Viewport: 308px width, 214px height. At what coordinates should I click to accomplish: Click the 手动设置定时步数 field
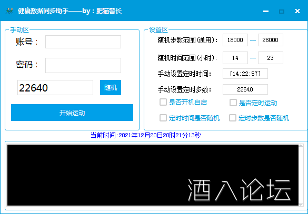245,89
